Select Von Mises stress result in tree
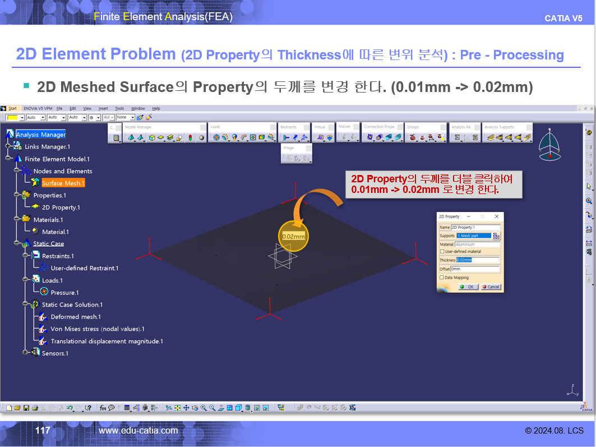This screenshot has width=596, height=447. tap(97, 329)
